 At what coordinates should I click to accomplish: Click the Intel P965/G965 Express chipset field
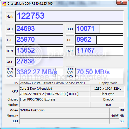pos(55,99)
